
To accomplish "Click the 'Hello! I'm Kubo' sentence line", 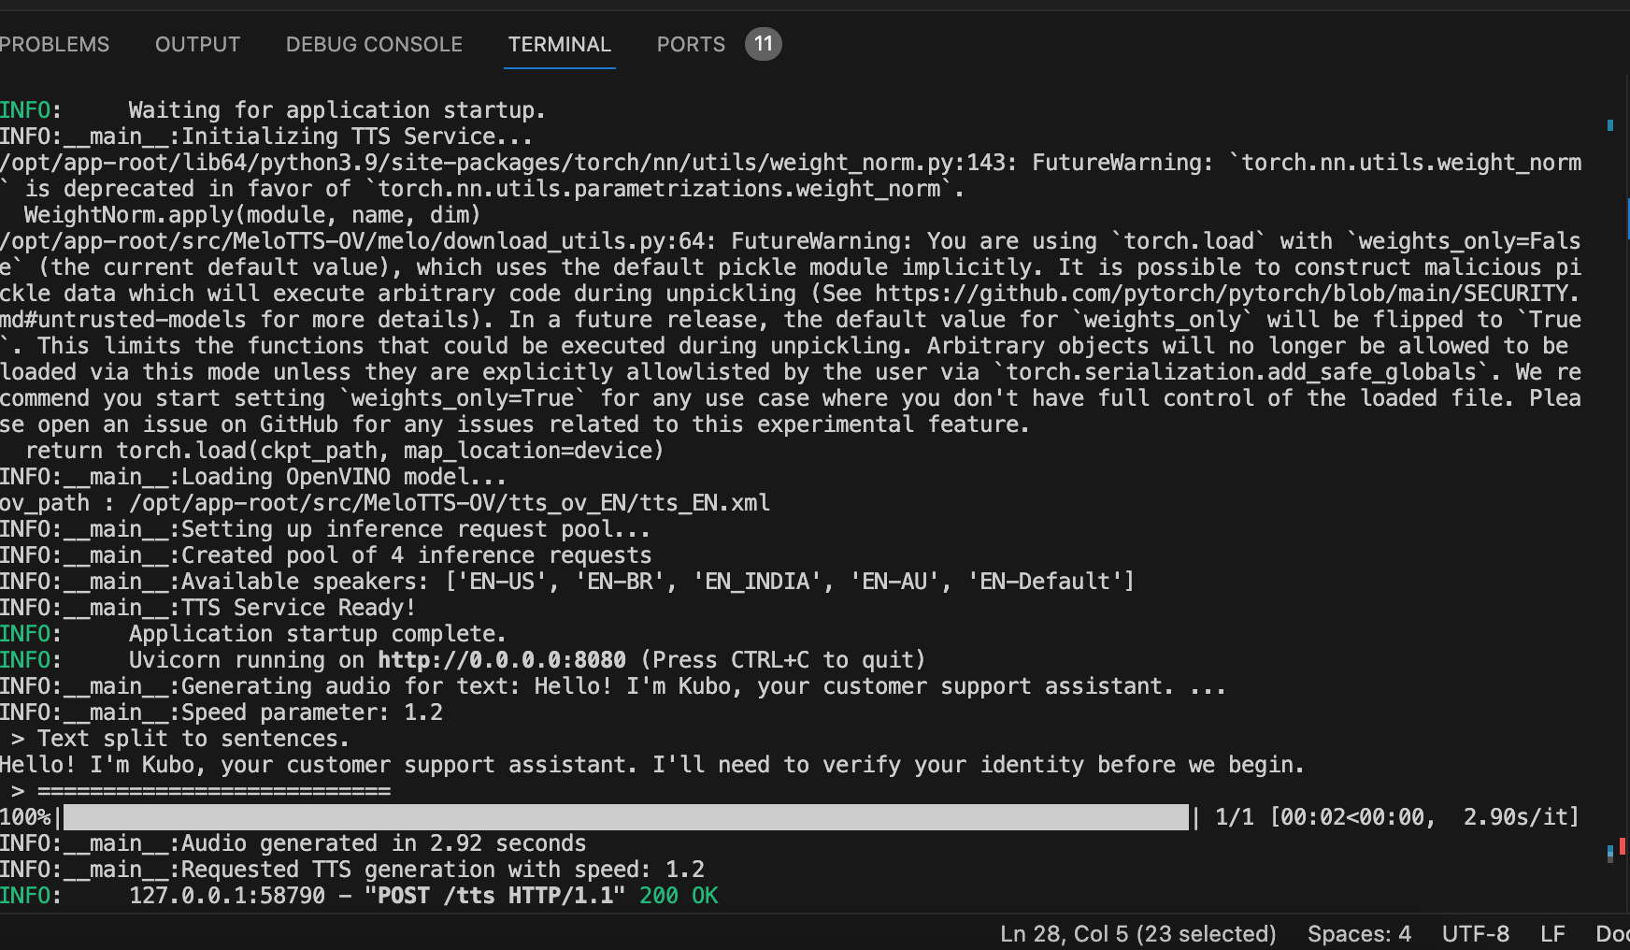I will (652, 765).
